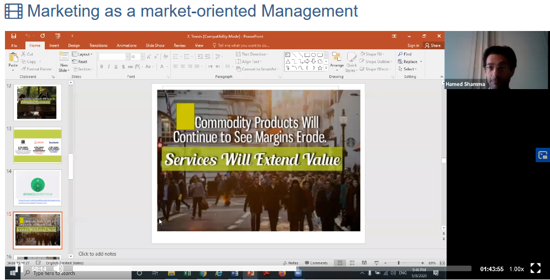Select the triangle shape

pyautogui.click(x=287, y=61)
